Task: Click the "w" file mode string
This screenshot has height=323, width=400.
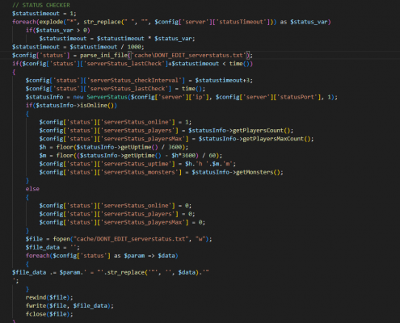Action: point(200,239)
